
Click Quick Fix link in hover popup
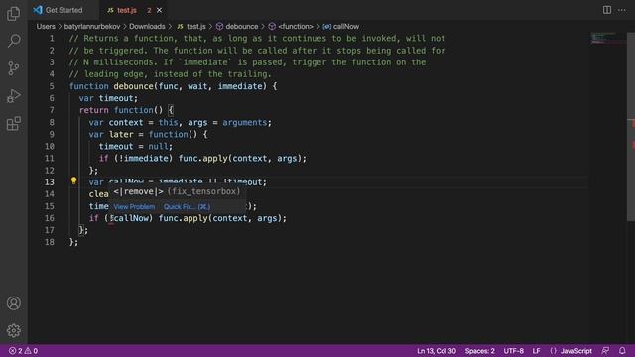tap(187, 207)
